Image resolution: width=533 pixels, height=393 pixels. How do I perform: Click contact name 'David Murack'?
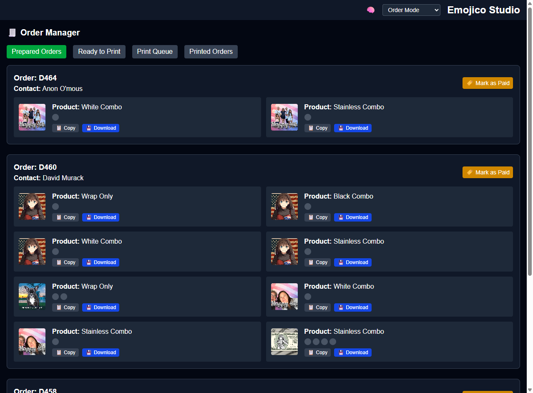63,178
